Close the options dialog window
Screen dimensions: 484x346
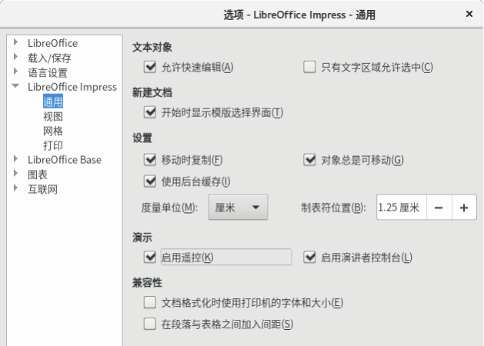(469, 14)
